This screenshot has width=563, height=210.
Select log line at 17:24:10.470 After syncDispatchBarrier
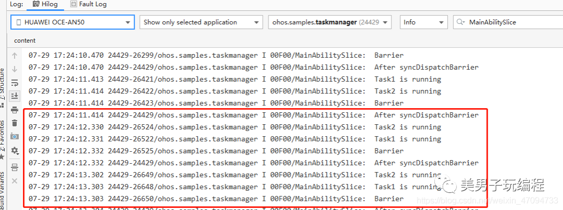pos(253,67)
